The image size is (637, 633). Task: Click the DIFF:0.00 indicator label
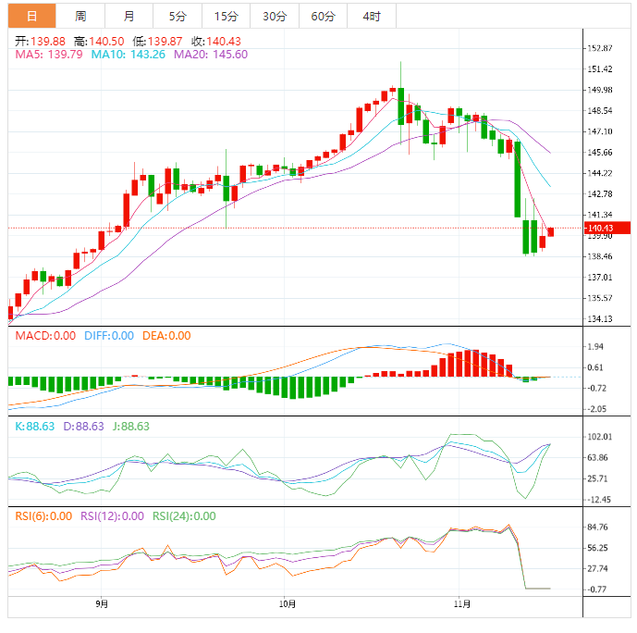[x=109, y=336]
